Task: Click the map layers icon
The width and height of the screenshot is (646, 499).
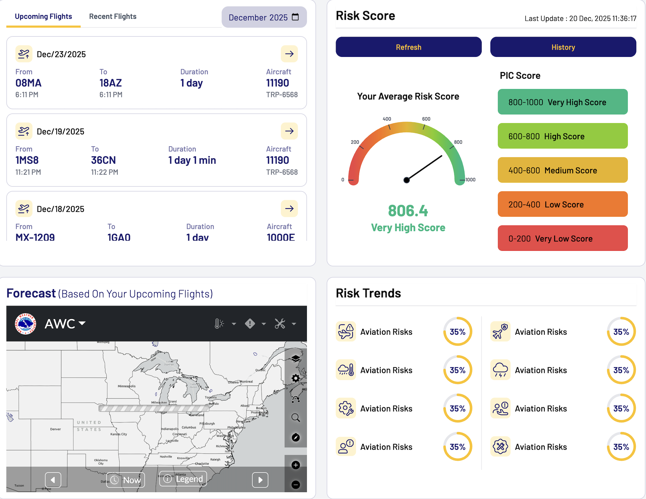Action: coord(296,358)
